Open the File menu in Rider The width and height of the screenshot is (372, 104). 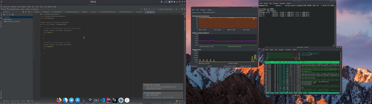[1, 7]
